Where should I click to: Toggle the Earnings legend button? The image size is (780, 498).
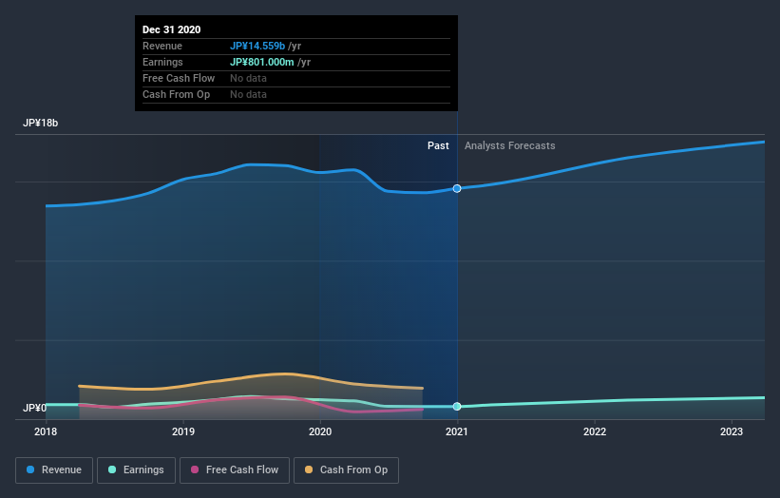click(x=136, y=470)
